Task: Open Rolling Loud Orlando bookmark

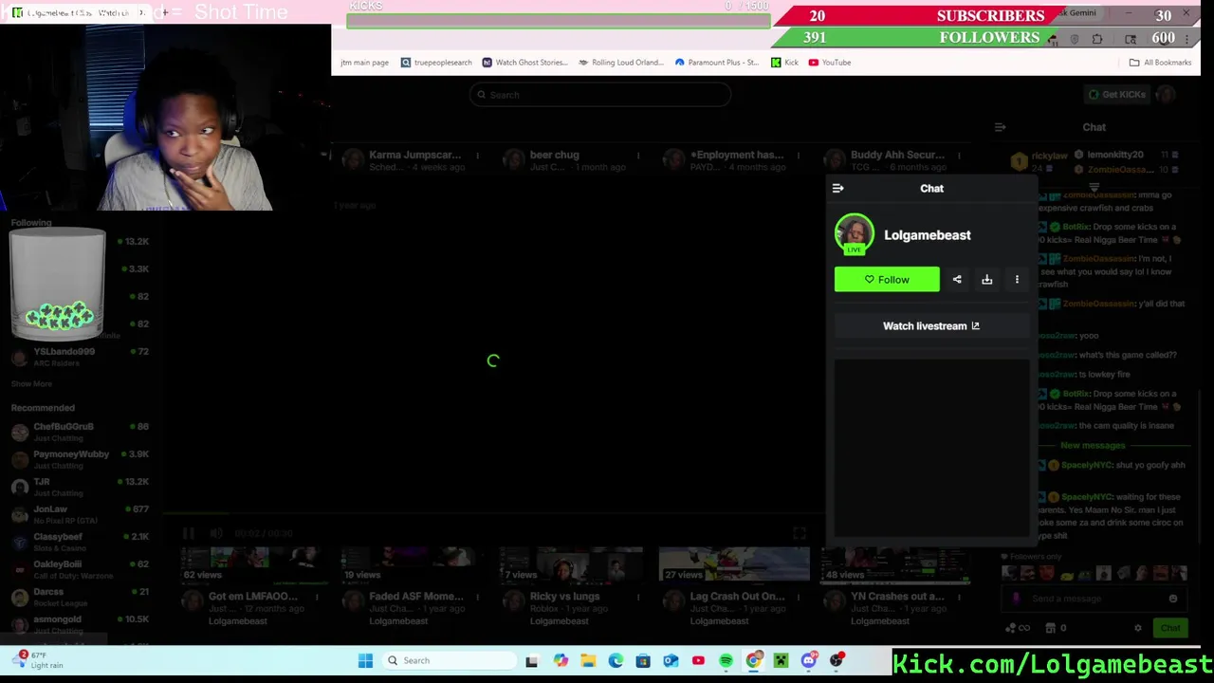Action: click(x=621, y=63)
